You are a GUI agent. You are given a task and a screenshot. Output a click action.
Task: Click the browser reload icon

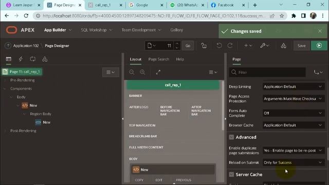tap(26, 16)
